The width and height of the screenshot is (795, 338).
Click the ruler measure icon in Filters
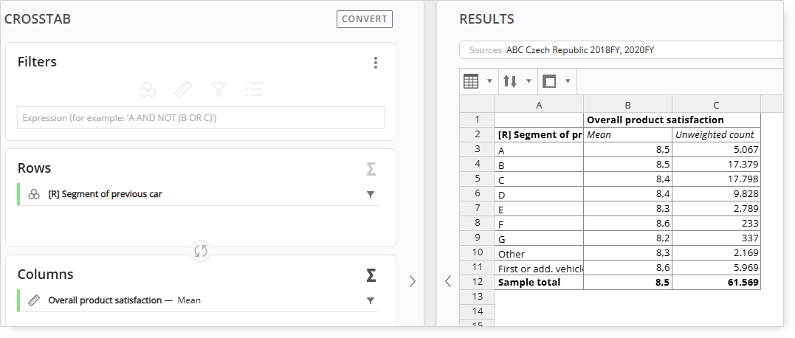tap(183, 90)
